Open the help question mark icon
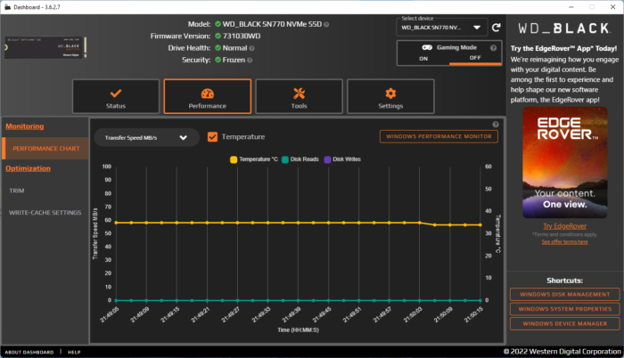Viewport: 624px width, 358px height. [496, 124]
